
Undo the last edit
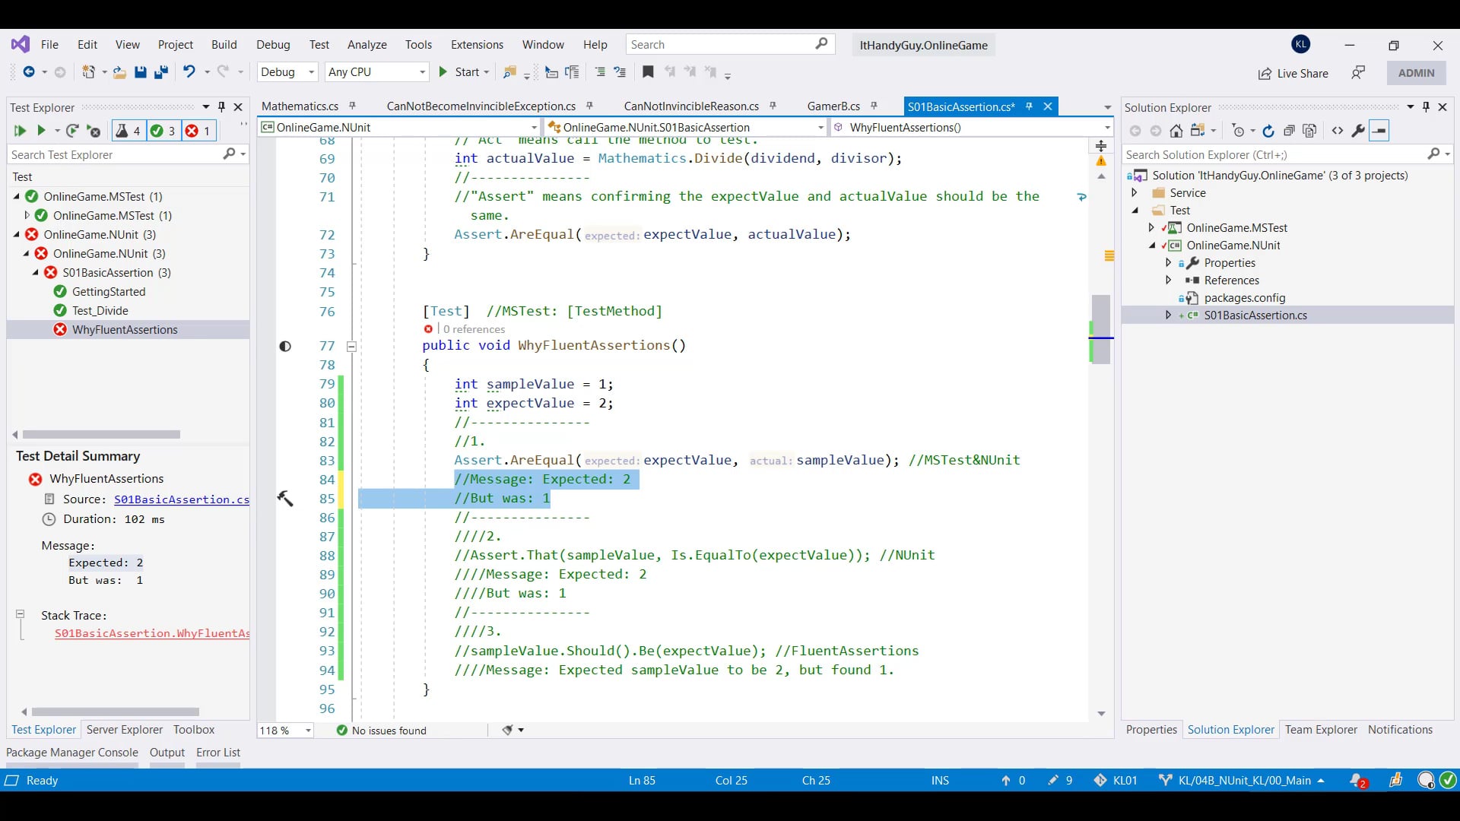click(189, 72)
